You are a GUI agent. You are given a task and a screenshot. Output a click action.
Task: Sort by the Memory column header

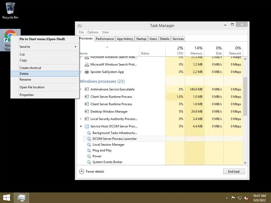point(195,50)
